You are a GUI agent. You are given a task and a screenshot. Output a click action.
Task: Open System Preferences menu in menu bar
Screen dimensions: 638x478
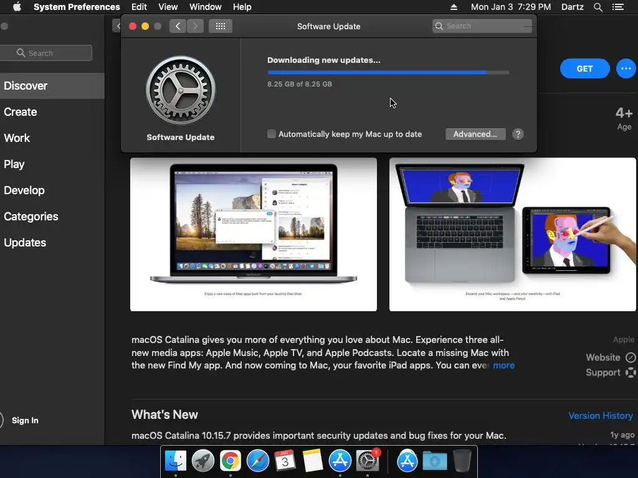pyautogui.click(x=77, y=7)
